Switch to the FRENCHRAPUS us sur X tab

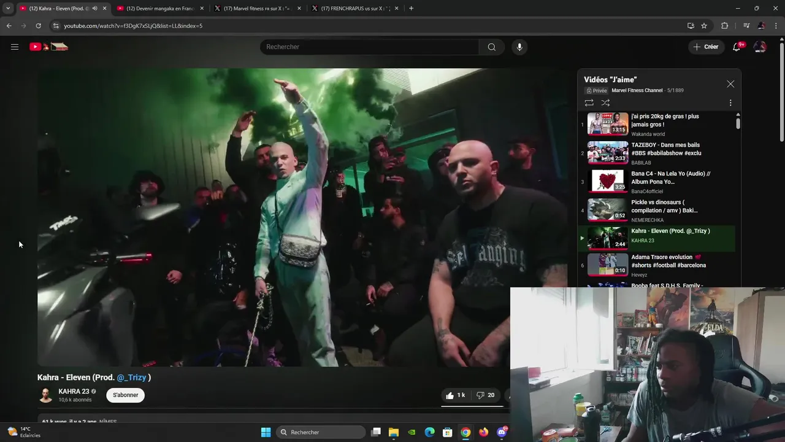354,9
